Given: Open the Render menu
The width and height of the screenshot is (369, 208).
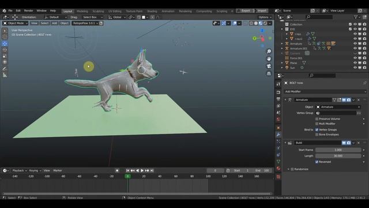Looking at the screenshot, I should tap(28, 11).
